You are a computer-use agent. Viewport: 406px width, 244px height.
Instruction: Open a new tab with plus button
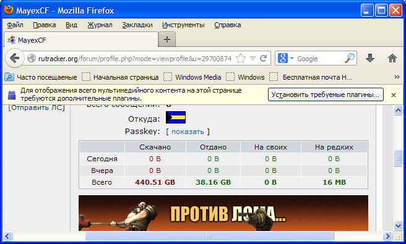pyautogui.click(x=167, y=40)
